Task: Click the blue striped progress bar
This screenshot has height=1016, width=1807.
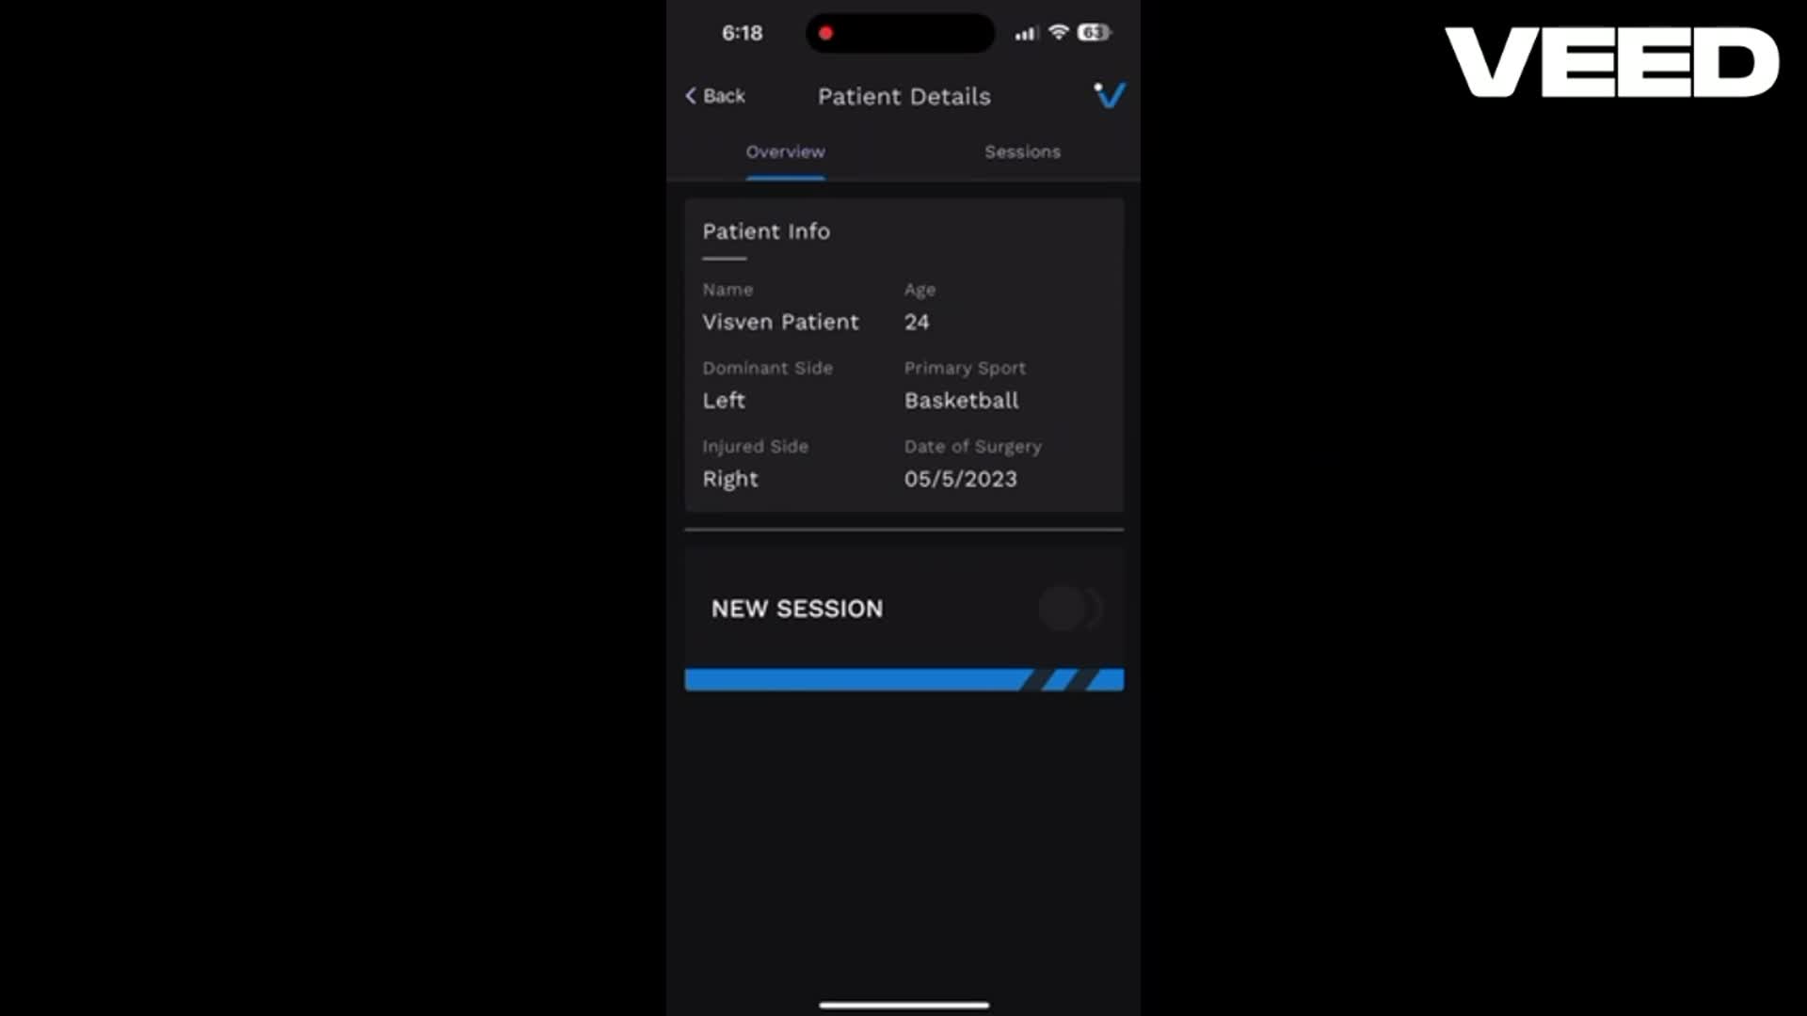Action: pyautogui.click(x=903, y=679)
